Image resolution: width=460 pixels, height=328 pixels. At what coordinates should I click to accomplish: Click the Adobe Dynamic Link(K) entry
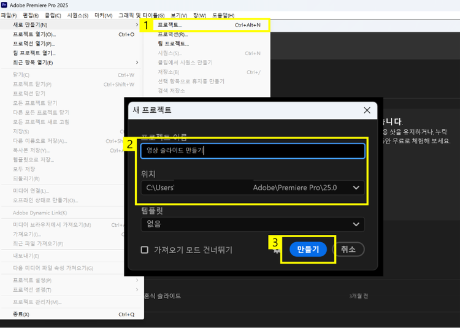click(x=63, y=213)
